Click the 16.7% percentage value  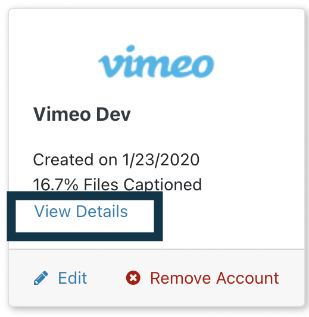point(55,184)
